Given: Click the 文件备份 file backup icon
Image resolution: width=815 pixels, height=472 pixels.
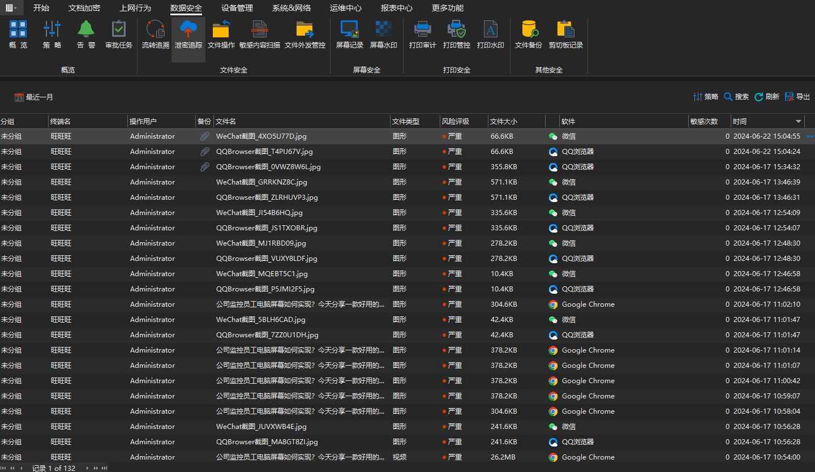Looking at the screenshot, I should click(x=528, y=36).
